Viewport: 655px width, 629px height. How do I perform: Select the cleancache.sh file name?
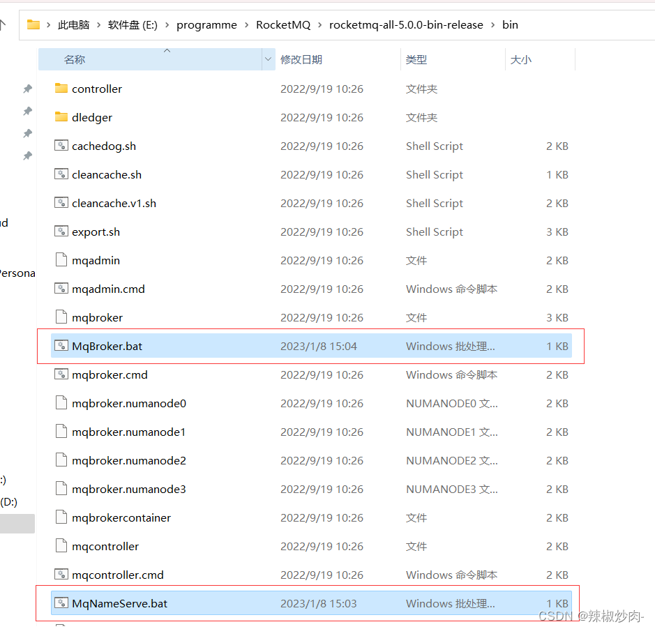click(107, 174)
